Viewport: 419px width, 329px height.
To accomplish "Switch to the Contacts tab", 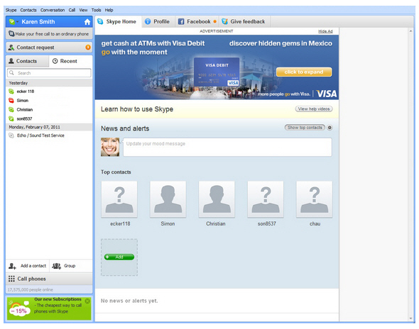I will tap(27, 61).
